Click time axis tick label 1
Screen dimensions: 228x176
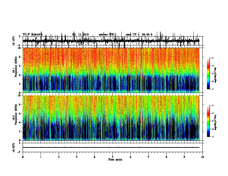41,157
